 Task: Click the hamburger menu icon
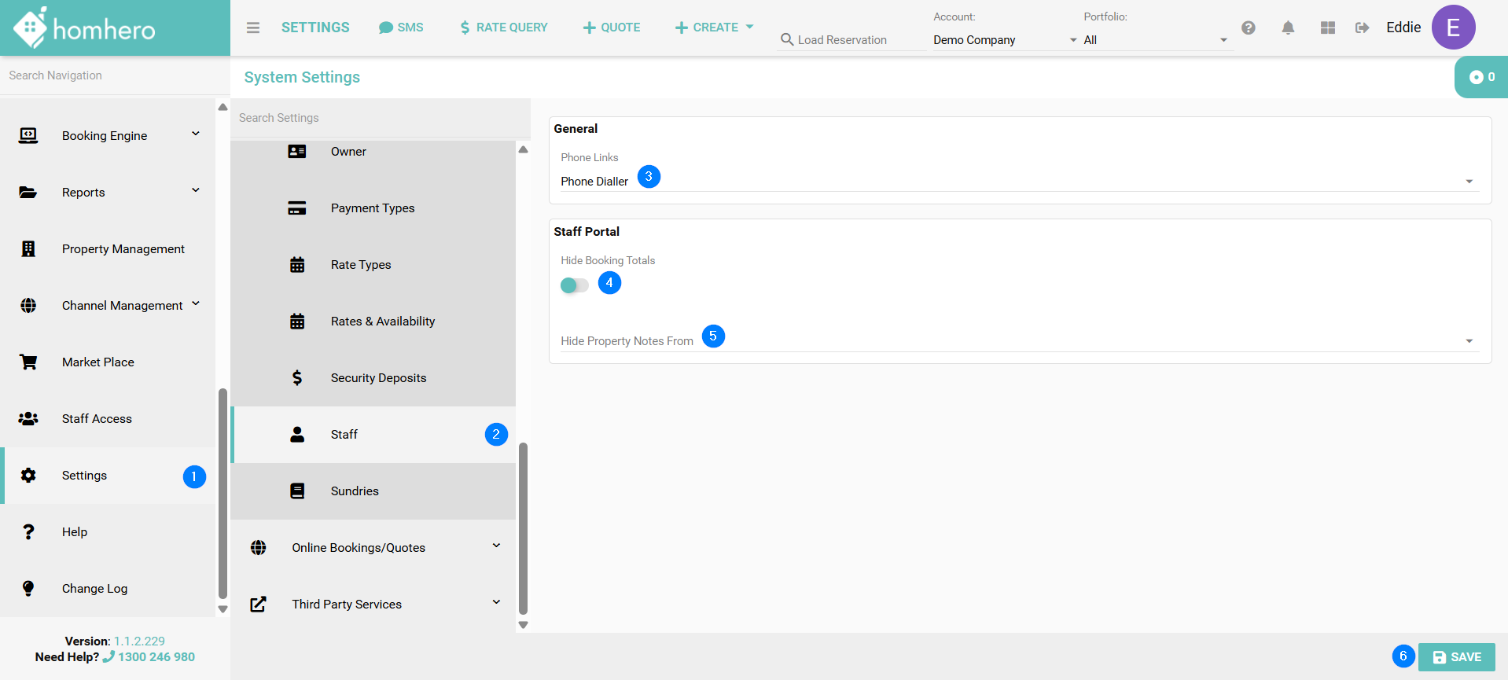252,28
